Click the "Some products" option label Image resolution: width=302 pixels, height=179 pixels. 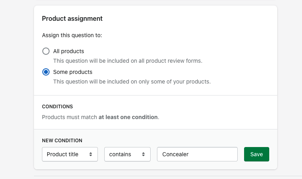point(72,72)
